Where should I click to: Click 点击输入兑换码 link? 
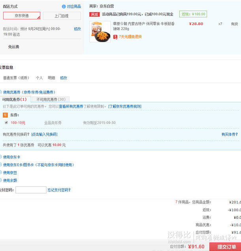[44, 134]
